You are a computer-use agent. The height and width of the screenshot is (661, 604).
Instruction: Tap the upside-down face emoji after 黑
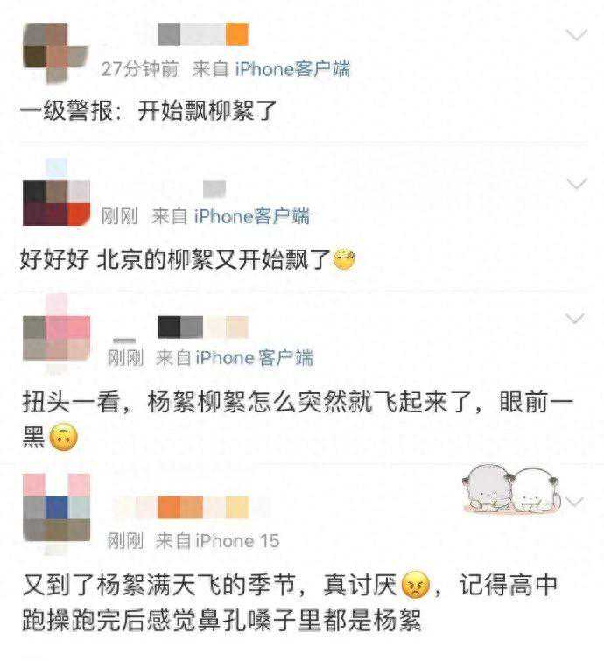coord(64,438)
